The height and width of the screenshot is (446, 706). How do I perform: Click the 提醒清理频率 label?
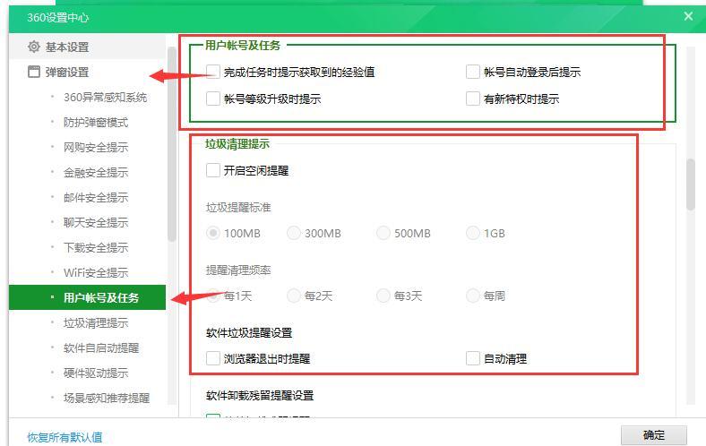(x=238, y=270)
